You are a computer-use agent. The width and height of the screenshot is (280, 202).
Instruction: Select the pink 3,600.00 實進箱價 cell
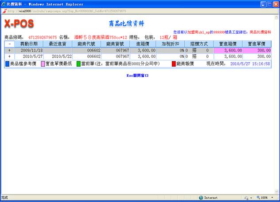pos(228,50)
